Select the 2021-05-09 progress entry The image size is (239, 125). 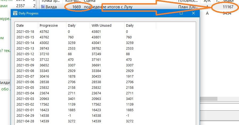pos(25,65)
